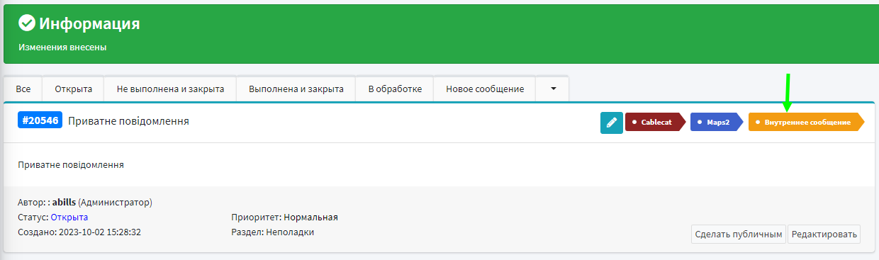Click the Редактировать button

tap(824, 234)
